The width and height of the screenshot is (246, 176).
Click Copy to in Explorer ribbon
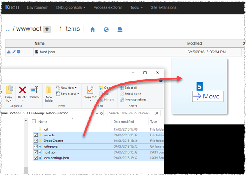click(9, 94)
